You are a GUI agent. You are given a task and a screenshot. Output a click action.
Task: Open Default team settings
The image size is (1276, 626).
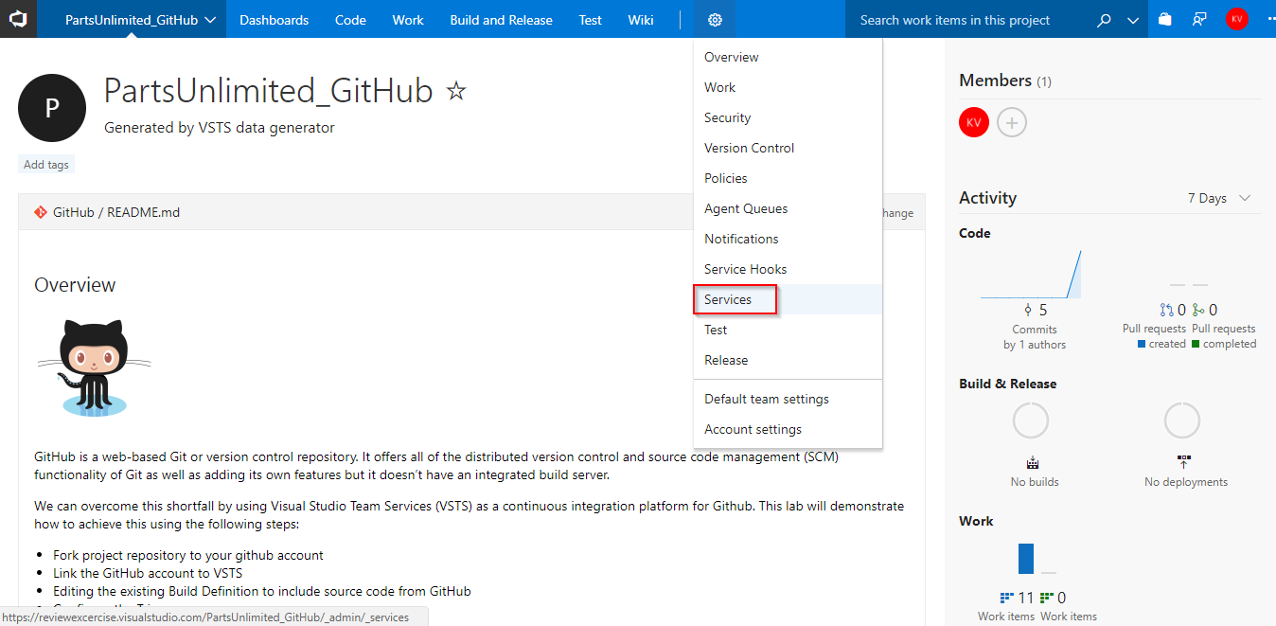(x=788, y=399)
